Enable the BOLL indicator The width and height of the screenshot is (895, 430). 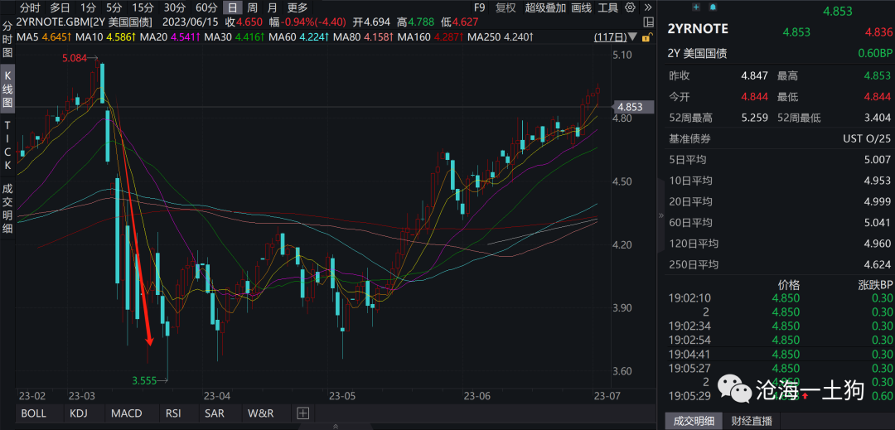click(x=34, y=413)
